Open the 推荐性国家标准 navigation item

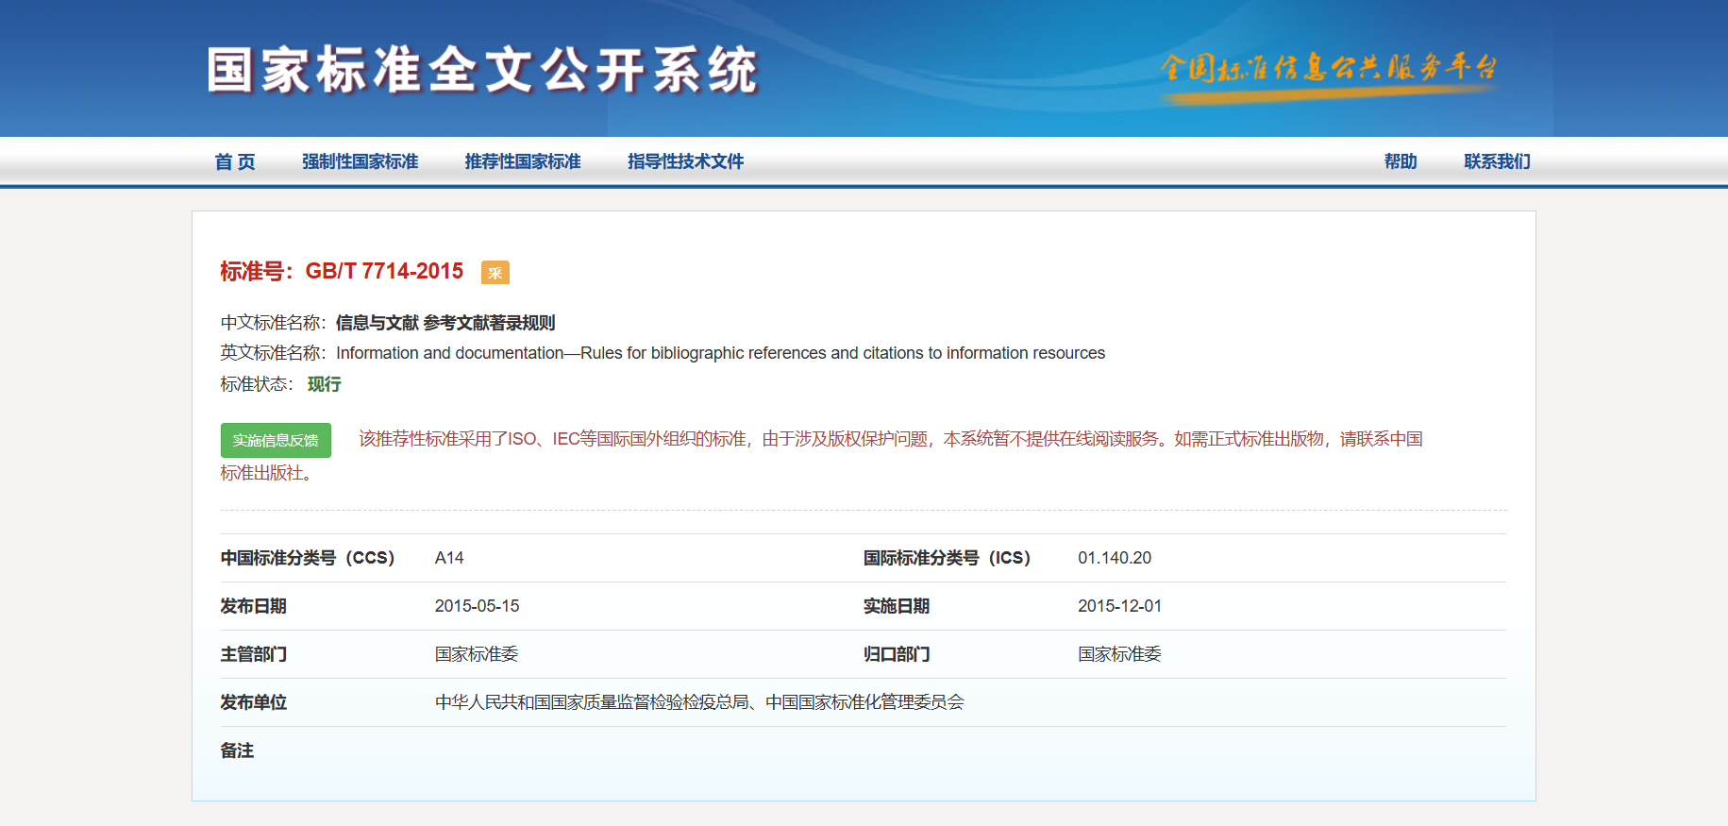pos(523,161)
